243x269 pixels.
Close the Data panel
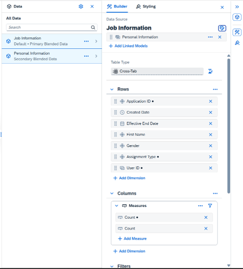click(x=92, y=6)
